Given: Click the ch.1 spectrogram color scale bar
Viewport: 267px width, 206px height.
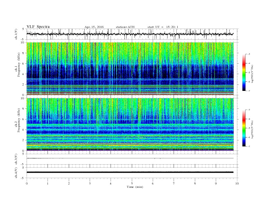Looking at the screenshot, I should pos(244,72).
